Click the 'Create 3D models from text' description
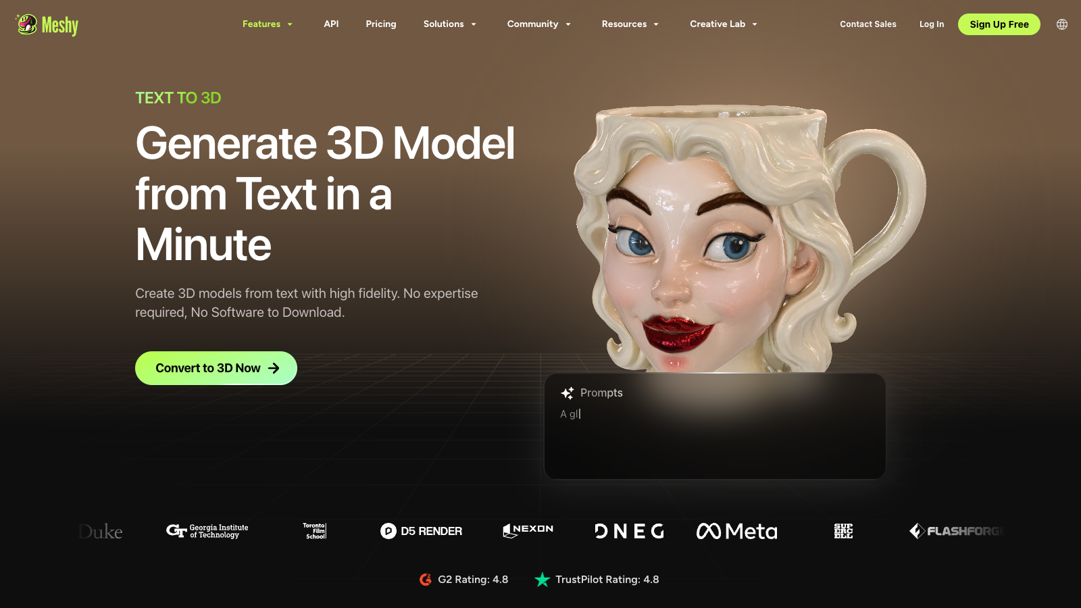Screen dimensions: 1081x608 tap(307, 303)
